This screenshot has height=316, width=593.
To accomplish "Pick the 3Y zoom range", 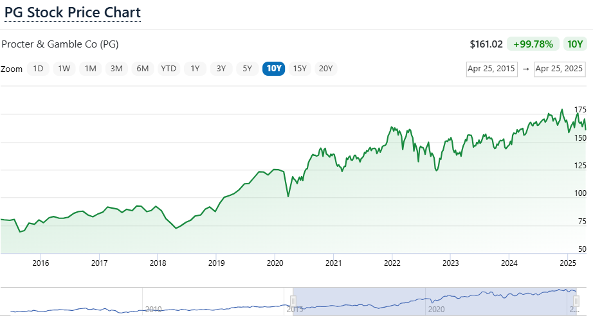I will 221,69.
